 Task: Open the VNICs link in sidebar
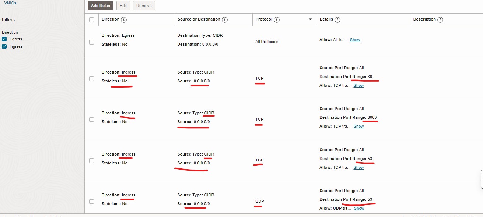(10, 3)
